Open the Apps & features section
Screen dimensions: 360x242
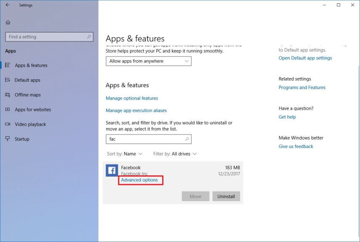tap(31, 65)
